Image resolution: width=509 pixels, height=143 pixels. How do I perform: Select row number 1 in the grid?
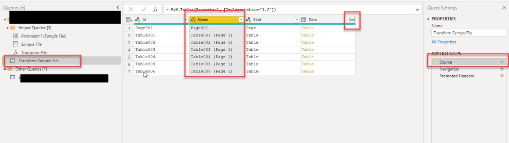129,28
